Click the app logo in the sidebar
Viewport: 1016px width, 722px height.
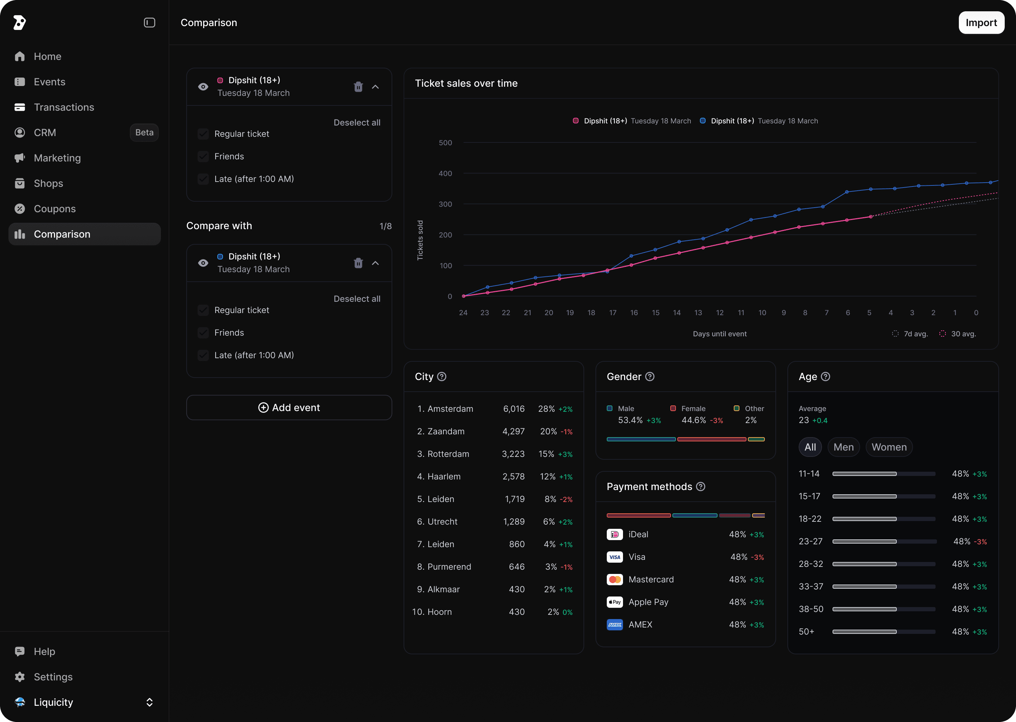[19, 23]
